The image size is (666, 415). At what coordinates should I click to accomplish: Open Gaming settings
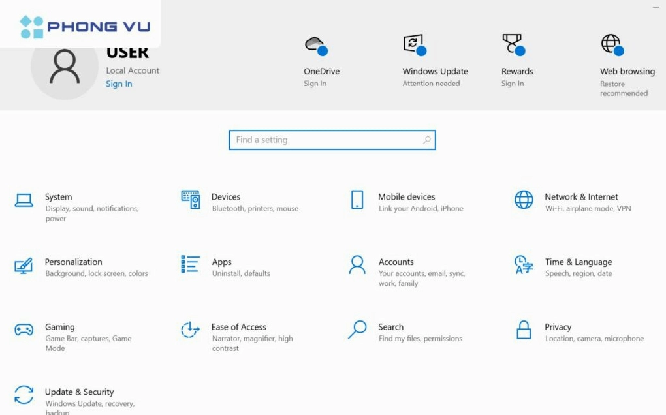(x=72, y=331)
